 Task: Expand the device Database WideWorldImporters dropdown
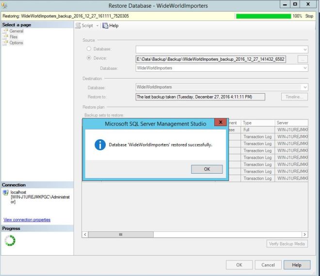point(305,68)
